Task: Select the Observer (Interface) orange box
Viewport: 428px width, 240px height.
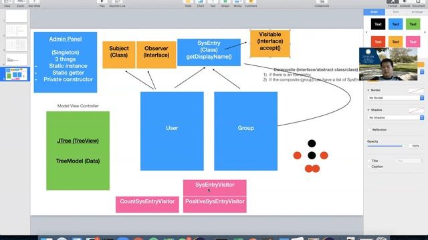Action: [156, 55]
